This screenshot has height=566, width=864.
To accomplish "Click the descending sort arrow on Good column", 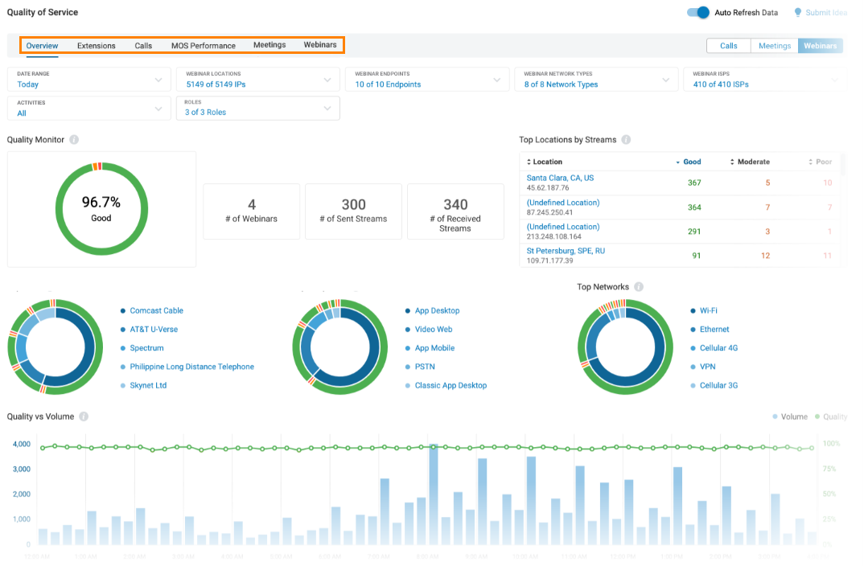I will click(x=678, y=162).
